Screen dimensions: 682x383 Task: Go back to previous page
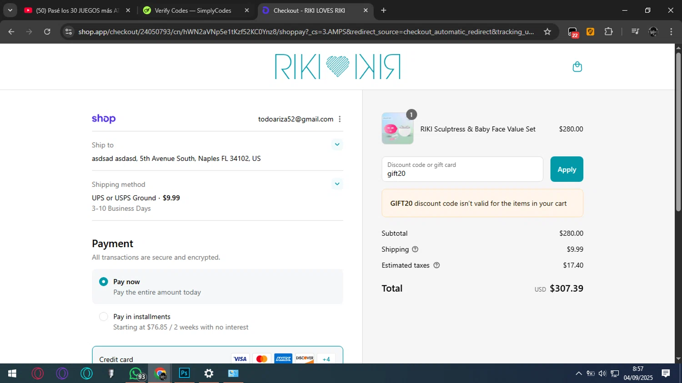pos(11,32)
